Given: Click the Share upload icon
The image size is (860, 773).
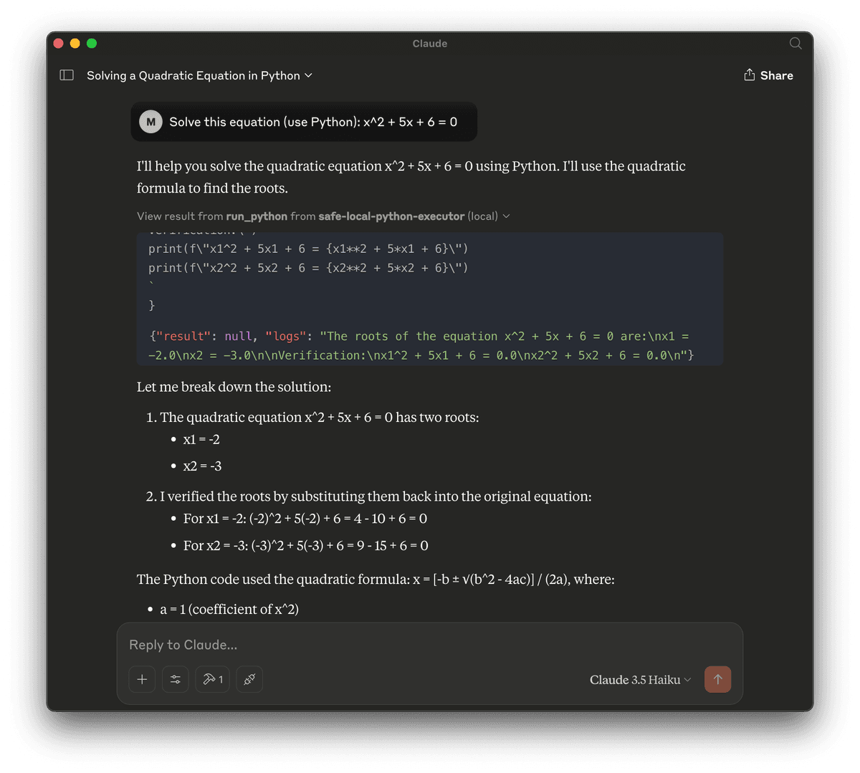Looking at the screenshot, I should pyautogui.click(x=750, y=75).
